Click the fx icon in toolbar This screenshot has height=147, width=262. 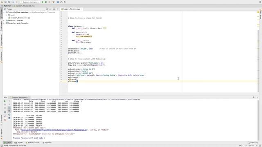click(65, 2)
